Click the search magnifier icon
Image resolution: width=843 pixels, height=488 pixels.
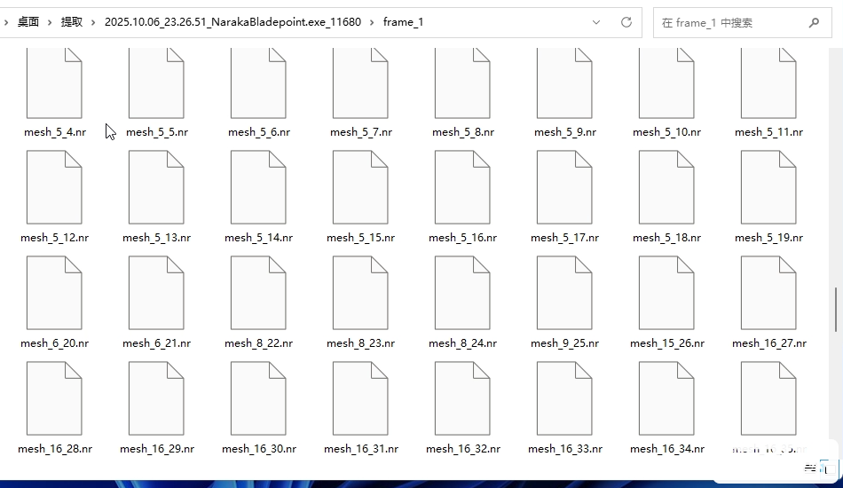(x=814, y=22)
